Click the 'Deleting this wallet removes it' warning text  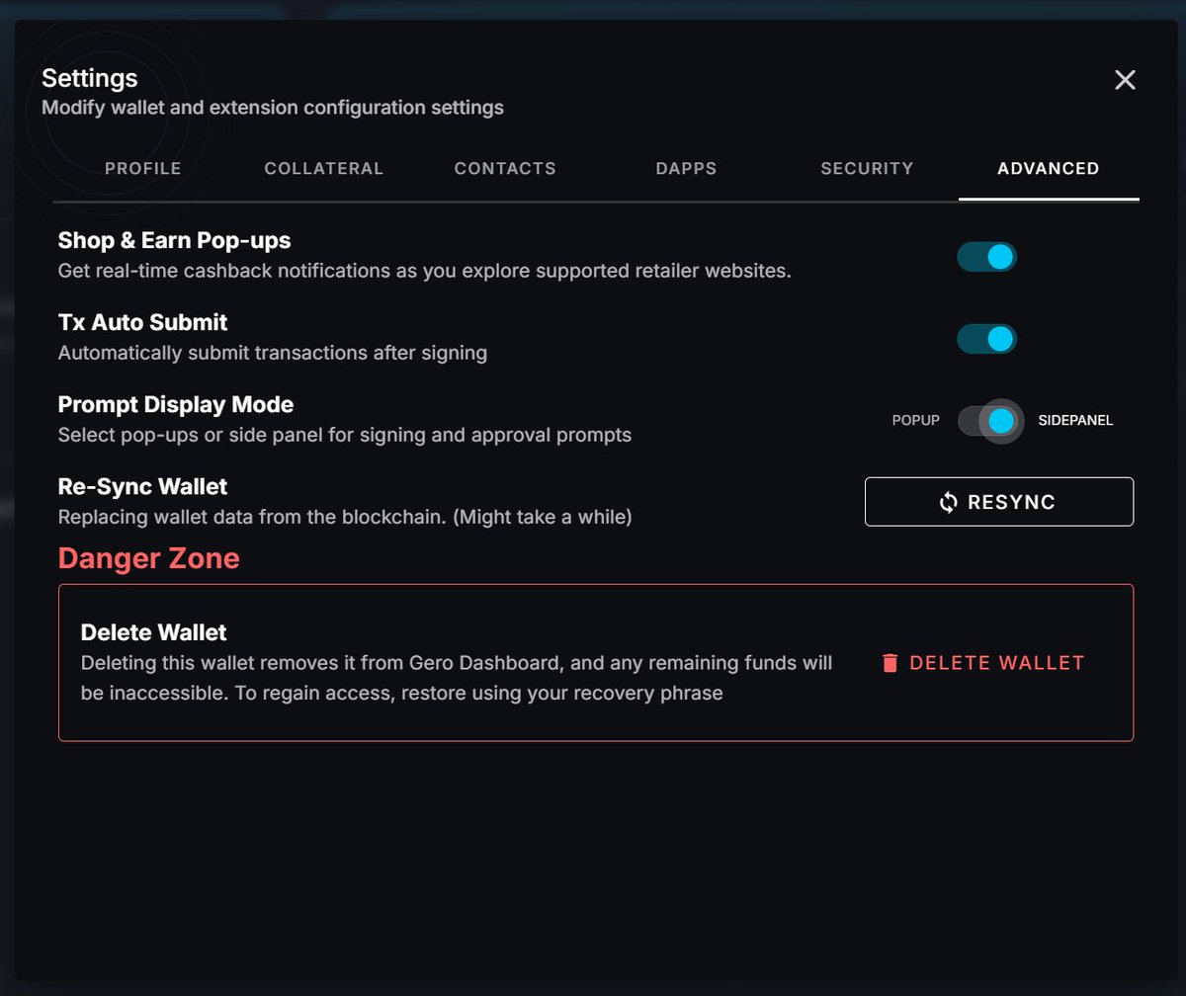457,678
